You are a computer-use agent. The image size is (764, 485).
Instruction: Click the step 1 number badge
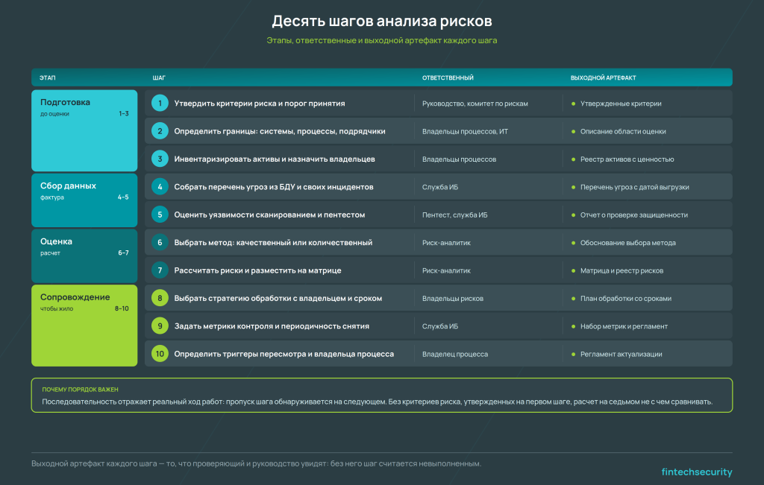coord(160,103)
